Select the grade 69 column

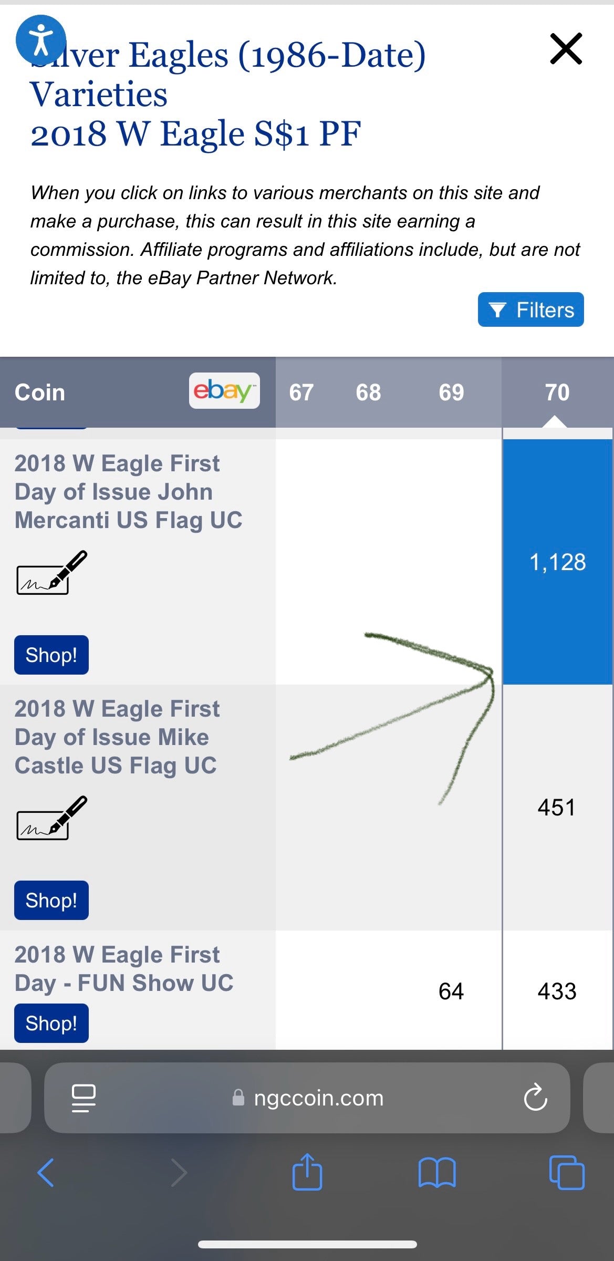pos(451,392)
